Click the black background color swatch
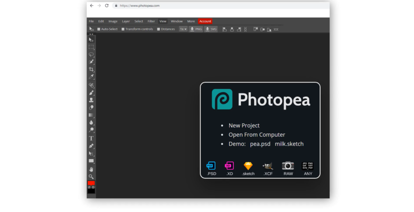Image resolution: width=414 pixels, height=212 pixels. tap(91, 191)
